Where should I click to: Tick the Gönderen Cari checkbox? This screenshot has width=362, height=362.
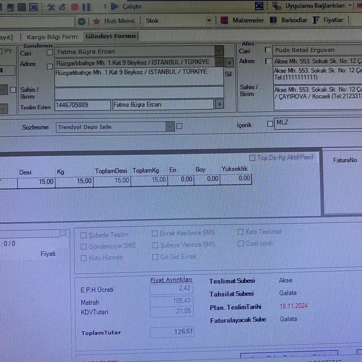(49, 52)
